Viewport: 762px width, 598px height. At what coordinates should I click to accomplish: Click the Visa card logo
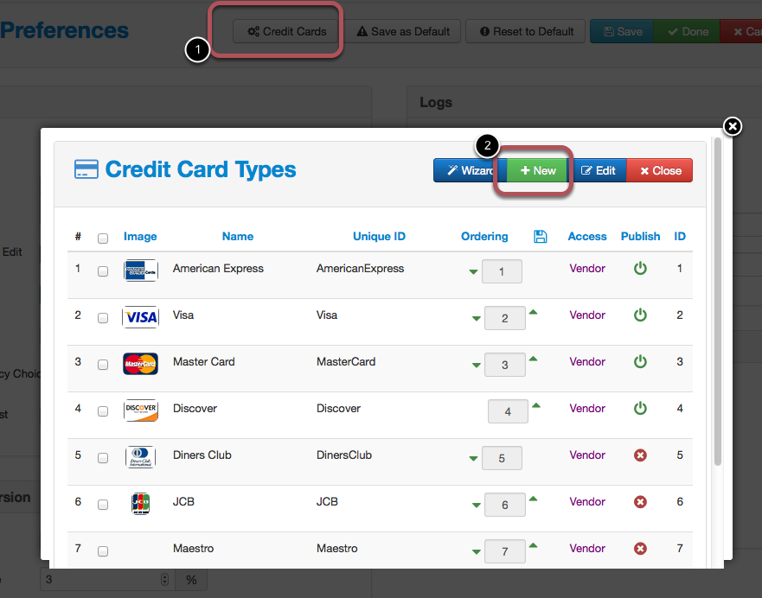coord(140,317)
